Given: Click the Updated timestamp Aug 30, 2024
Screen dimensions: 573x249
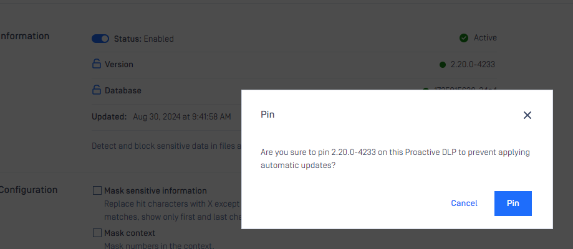Looking at the screenshot, I should [182, 117].
